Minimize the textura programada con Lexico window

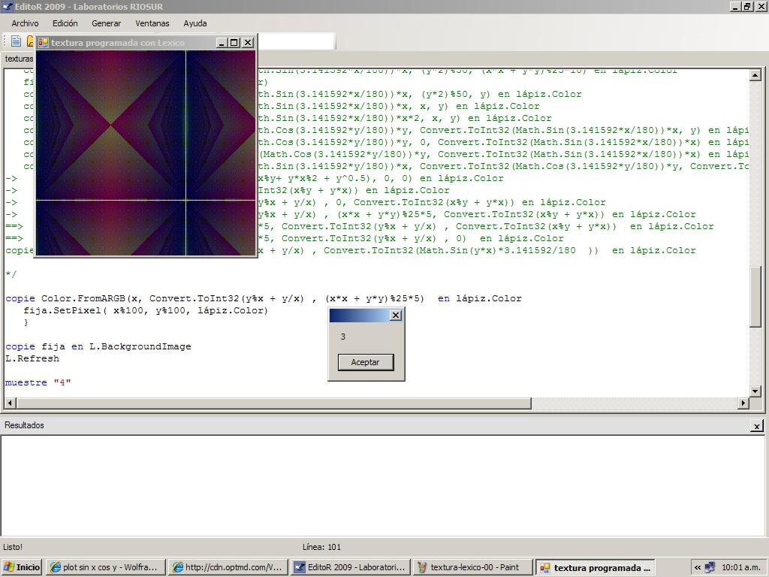[x=222, y=43]
